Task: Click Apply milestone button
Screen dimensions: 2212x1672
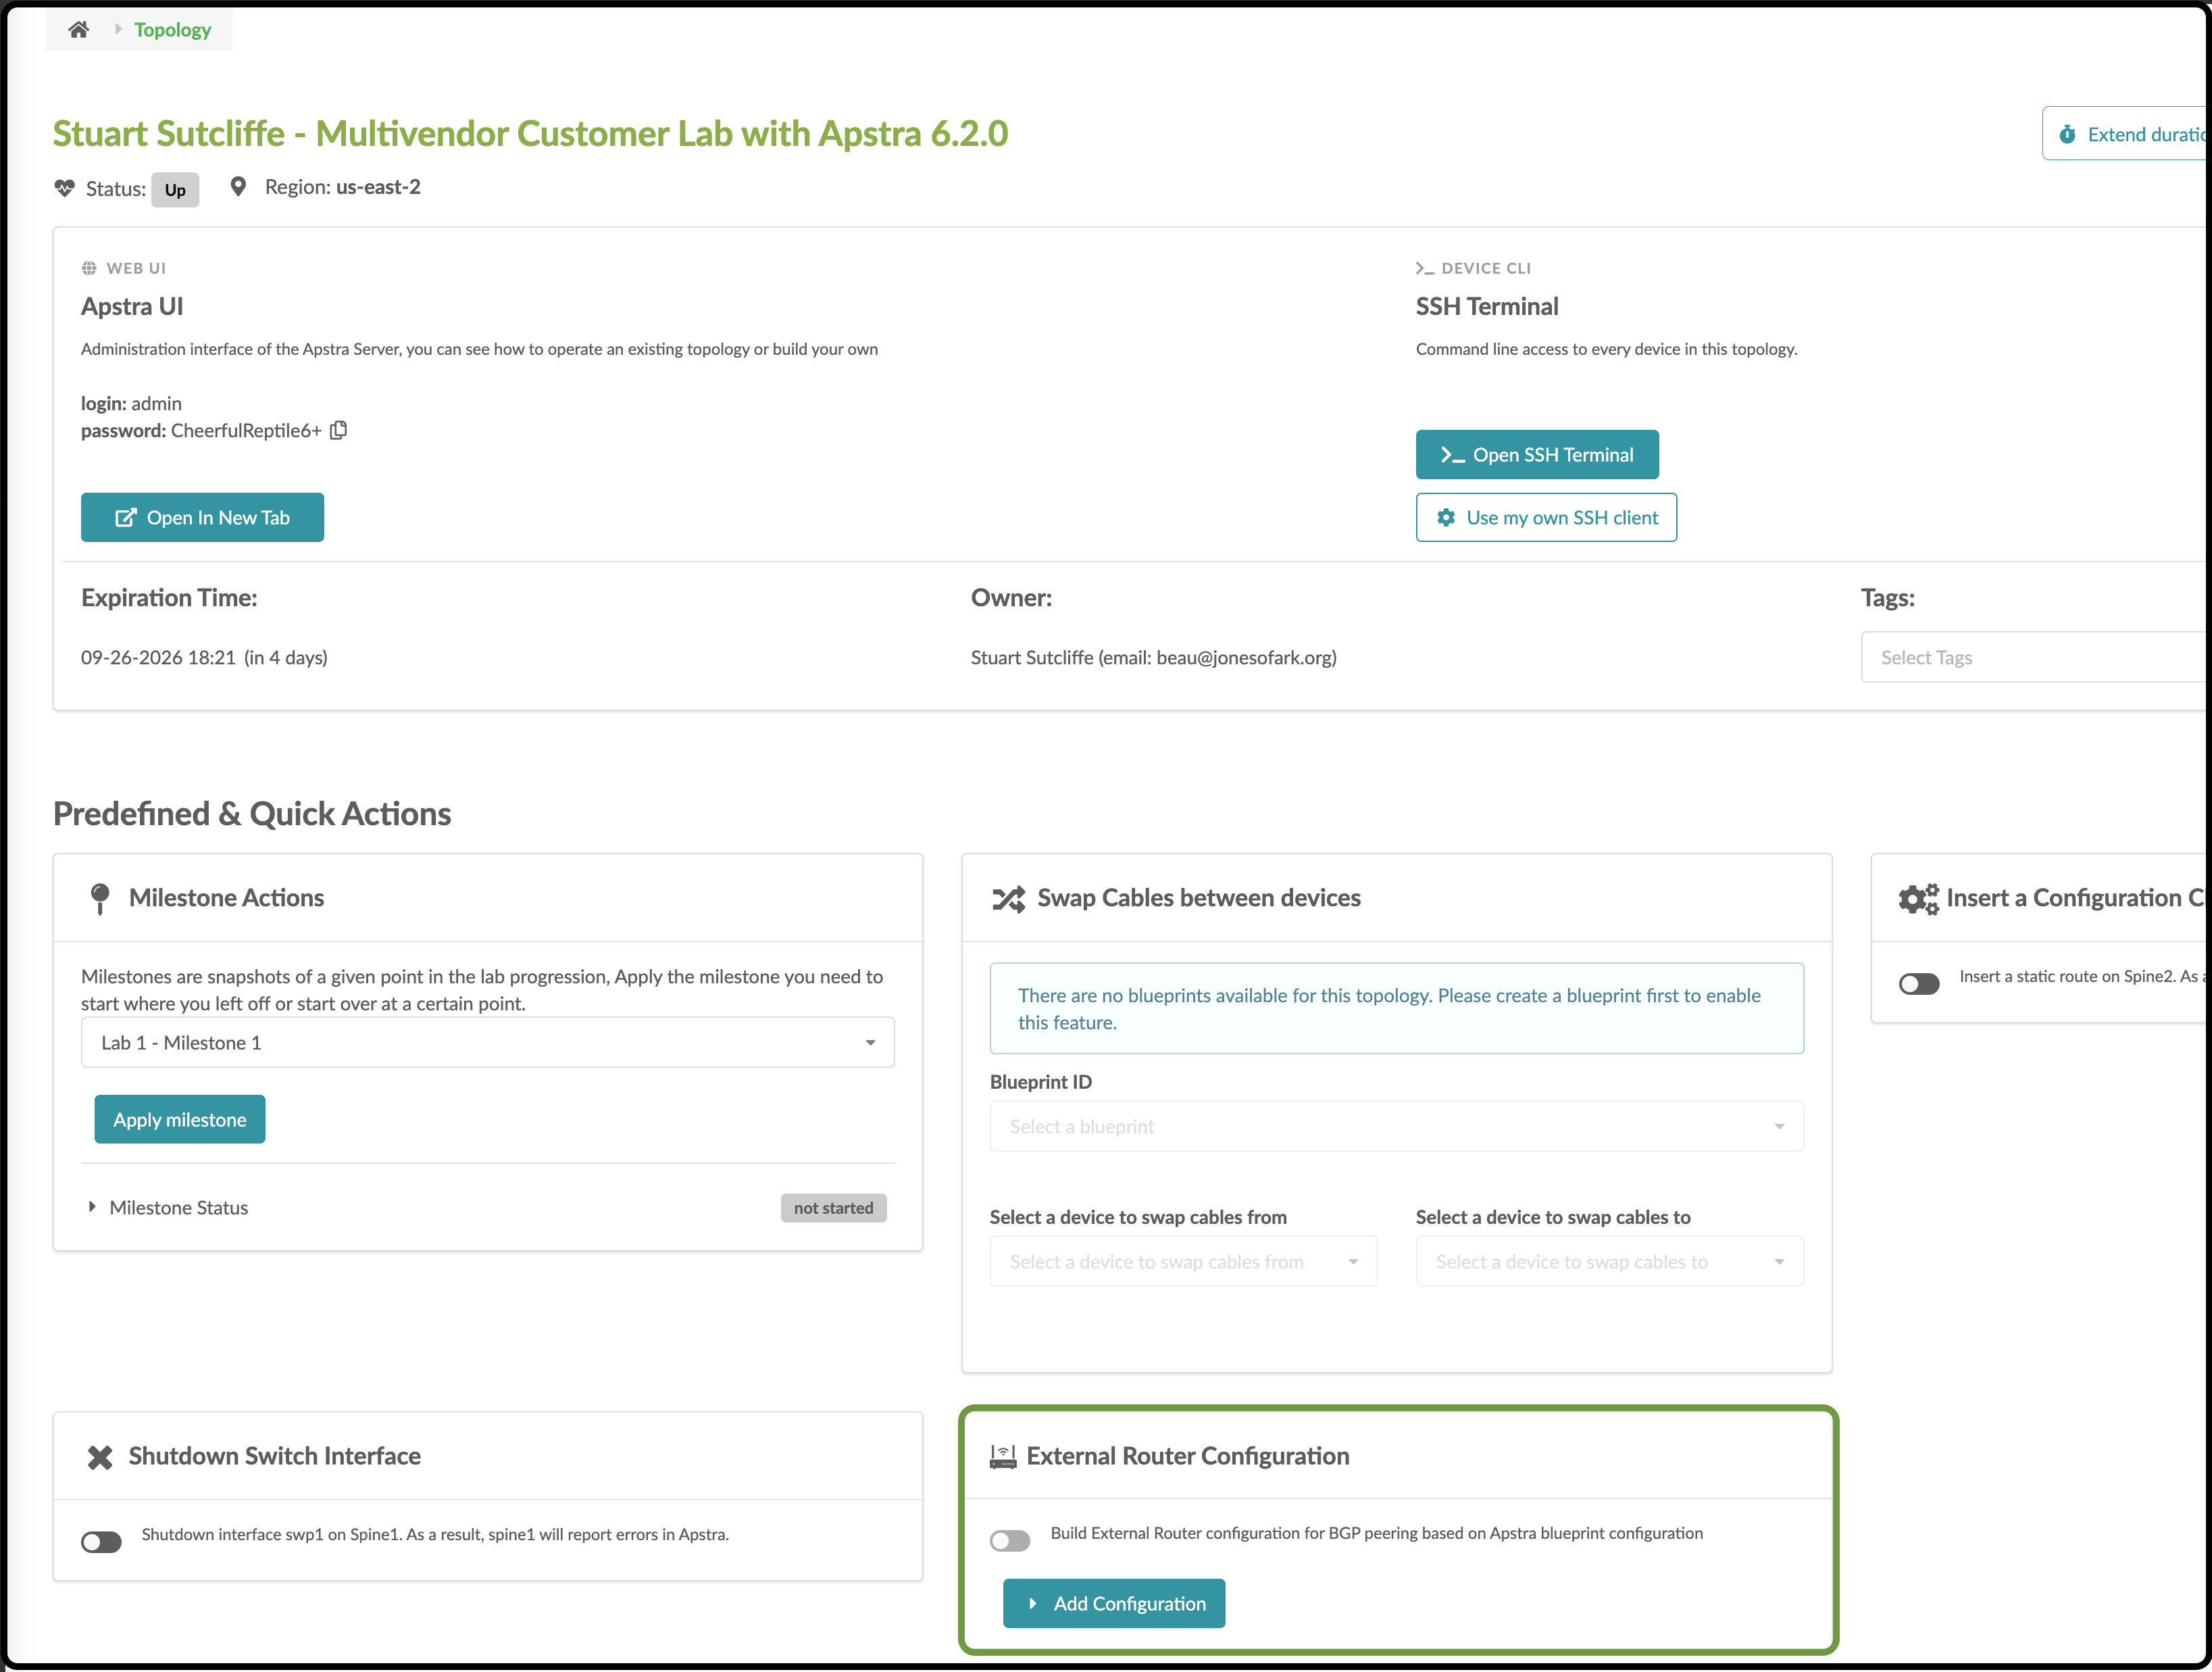Action: [180, 1120]
